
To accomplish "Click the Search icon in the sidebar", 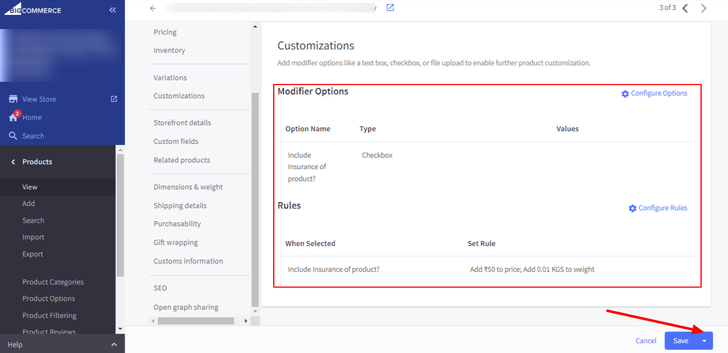I will pos(14,136).
